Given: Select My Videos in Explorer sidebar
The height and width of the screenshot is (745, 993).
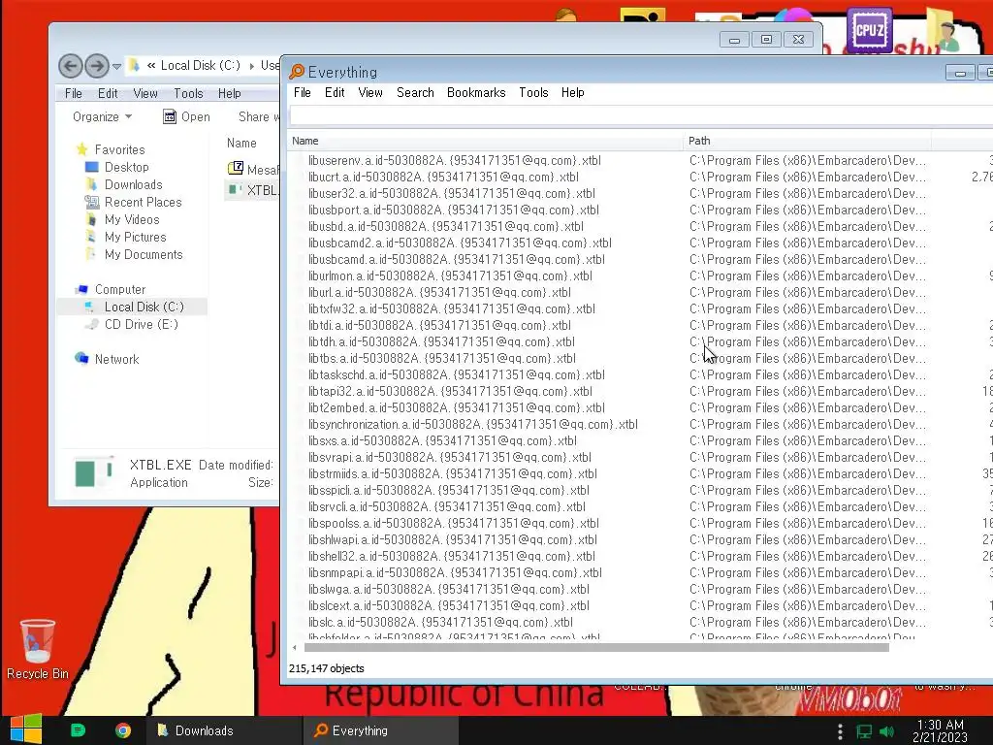Looking at the screenshot, I should 132,219.
